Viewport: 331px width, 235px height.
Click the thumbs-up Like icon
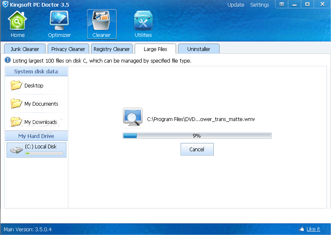click(x=302, y=229)
